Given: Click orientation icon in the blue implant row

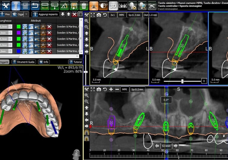Looking at the screenshot, I should tap(43, 51).
